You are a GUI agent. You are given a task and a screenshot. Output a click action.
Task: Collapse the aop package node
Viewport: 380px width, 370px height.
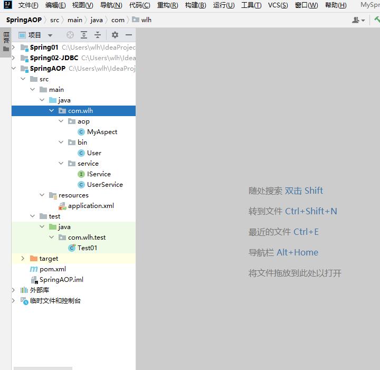[x=61, y=121]
